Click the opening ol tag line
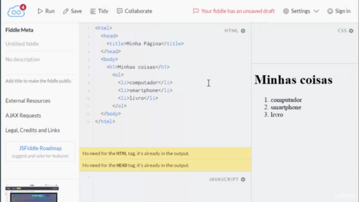The height and width of the screenshot is (202, 359). [x=118, y=75]
